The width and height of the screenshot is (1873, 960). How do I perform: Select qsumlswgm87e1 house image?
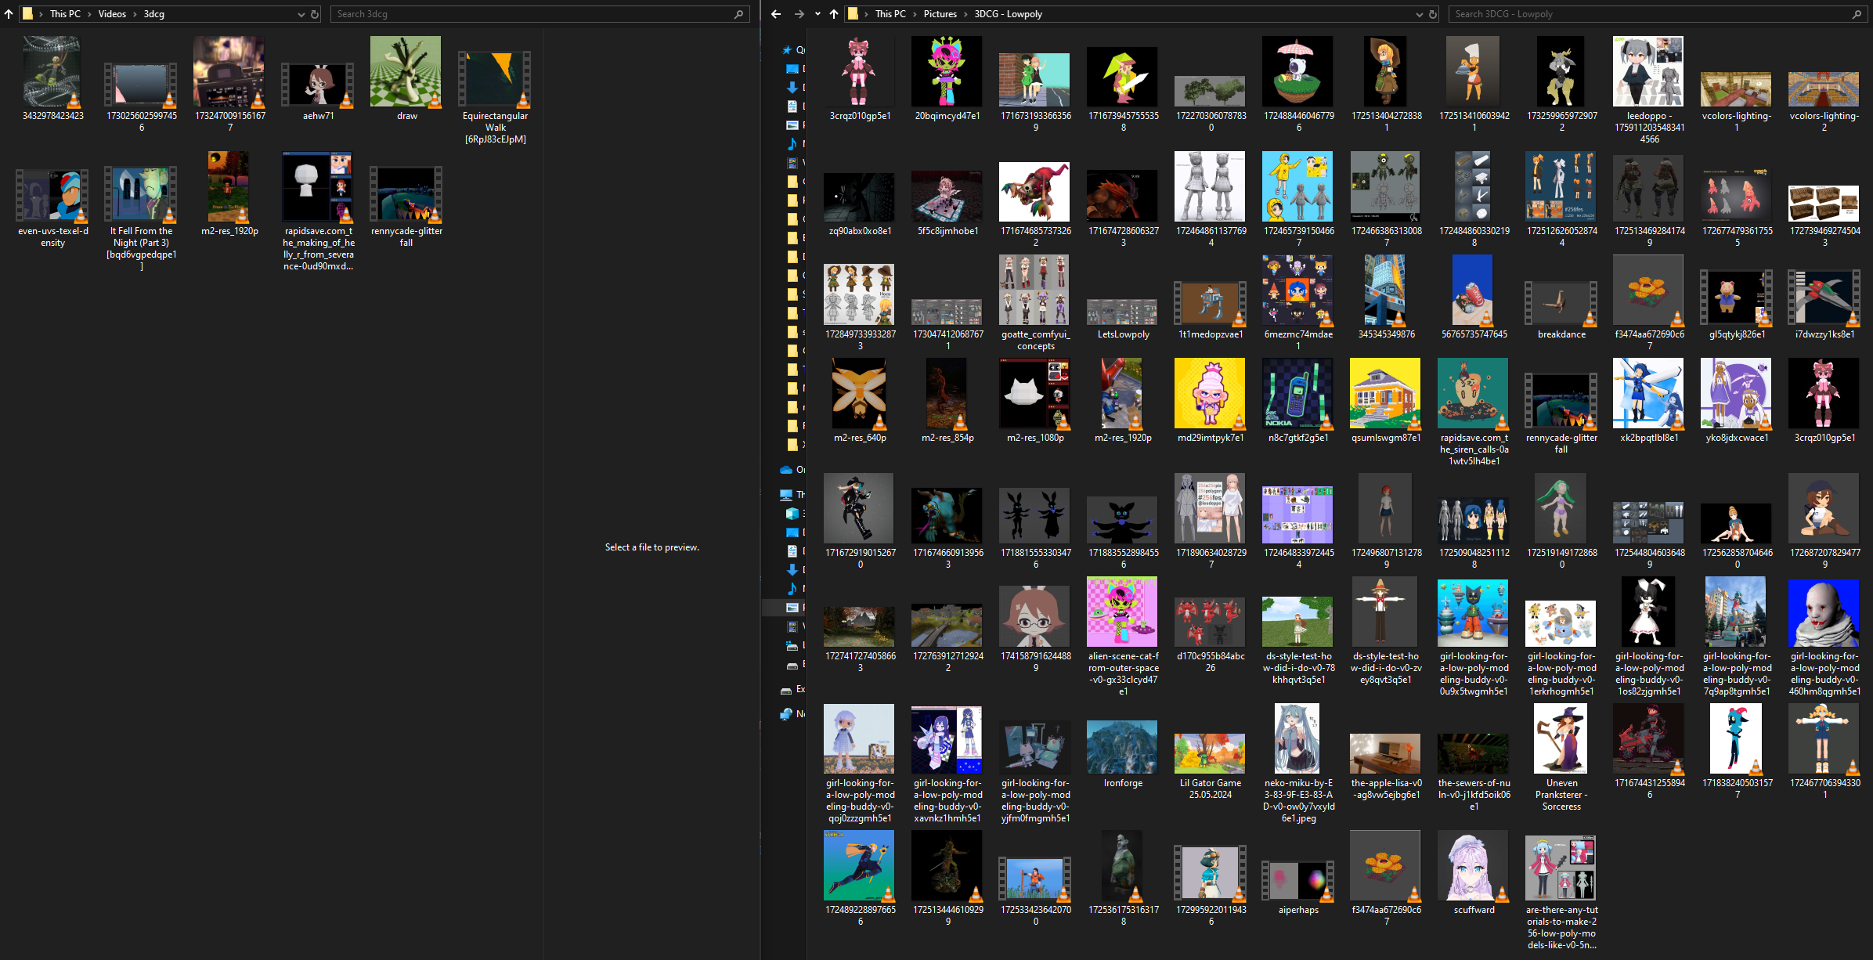tap(1386, 400)
